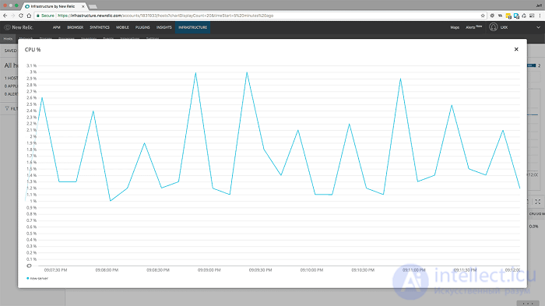545x306 pixels.
Task: Click the CPU % chart title
Action: click(33, 50)
